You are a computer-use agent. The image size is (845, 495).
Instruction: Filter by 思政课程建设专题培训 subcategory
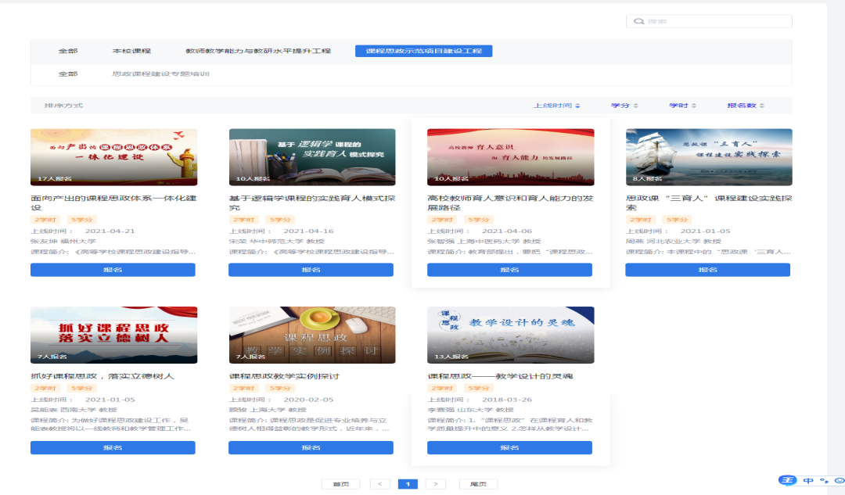pos(160,74)
